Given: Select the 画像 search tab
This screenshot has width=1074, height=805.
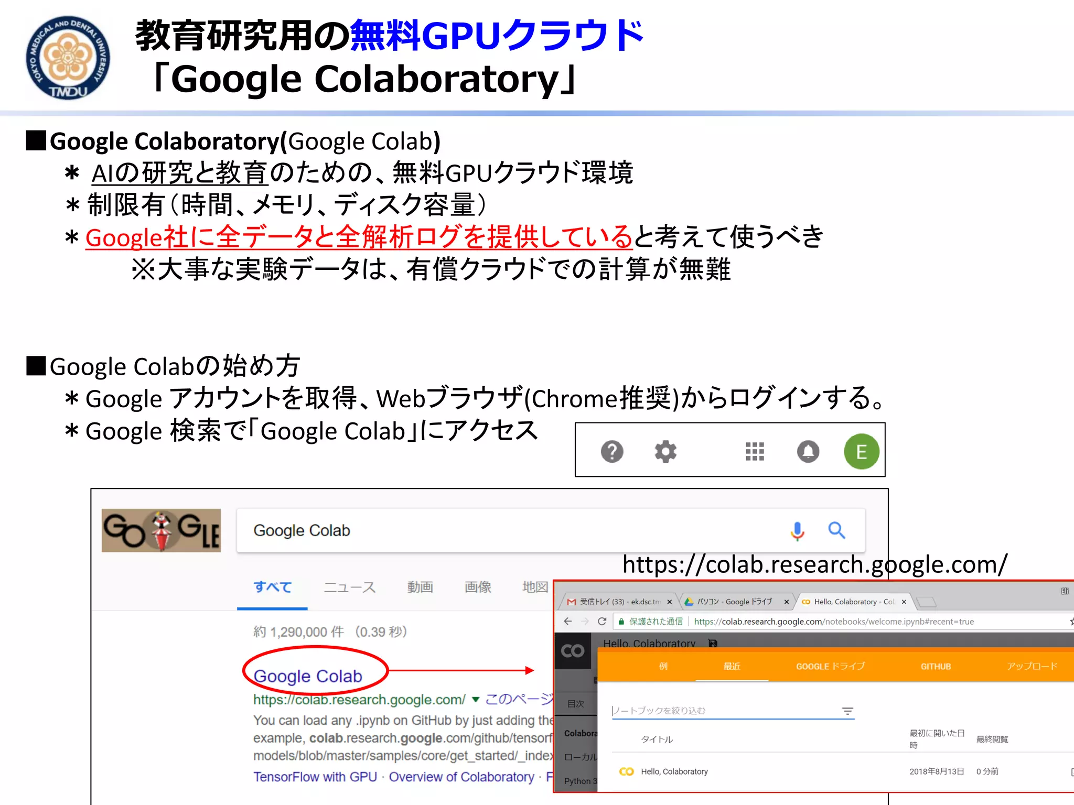Looking at the screenshot, I should (478, 587).
